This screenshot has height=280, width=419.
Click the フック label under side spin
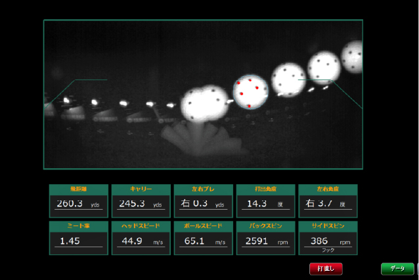pos(327,250)
